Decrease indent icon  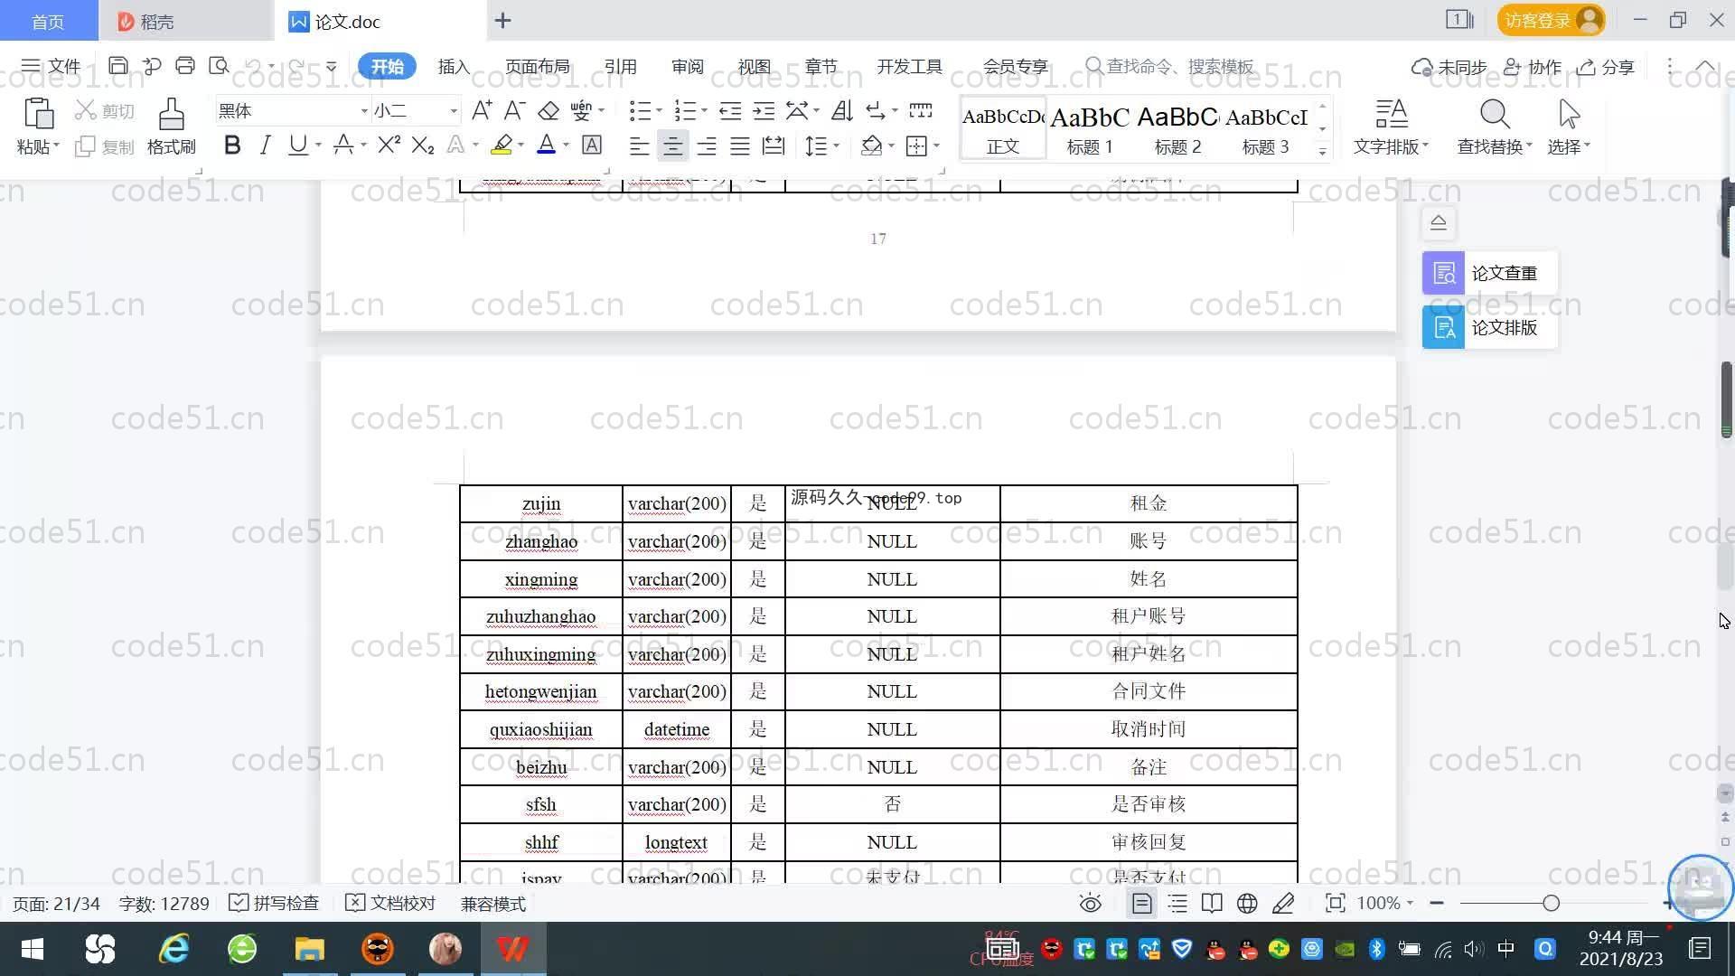point(730,110)
